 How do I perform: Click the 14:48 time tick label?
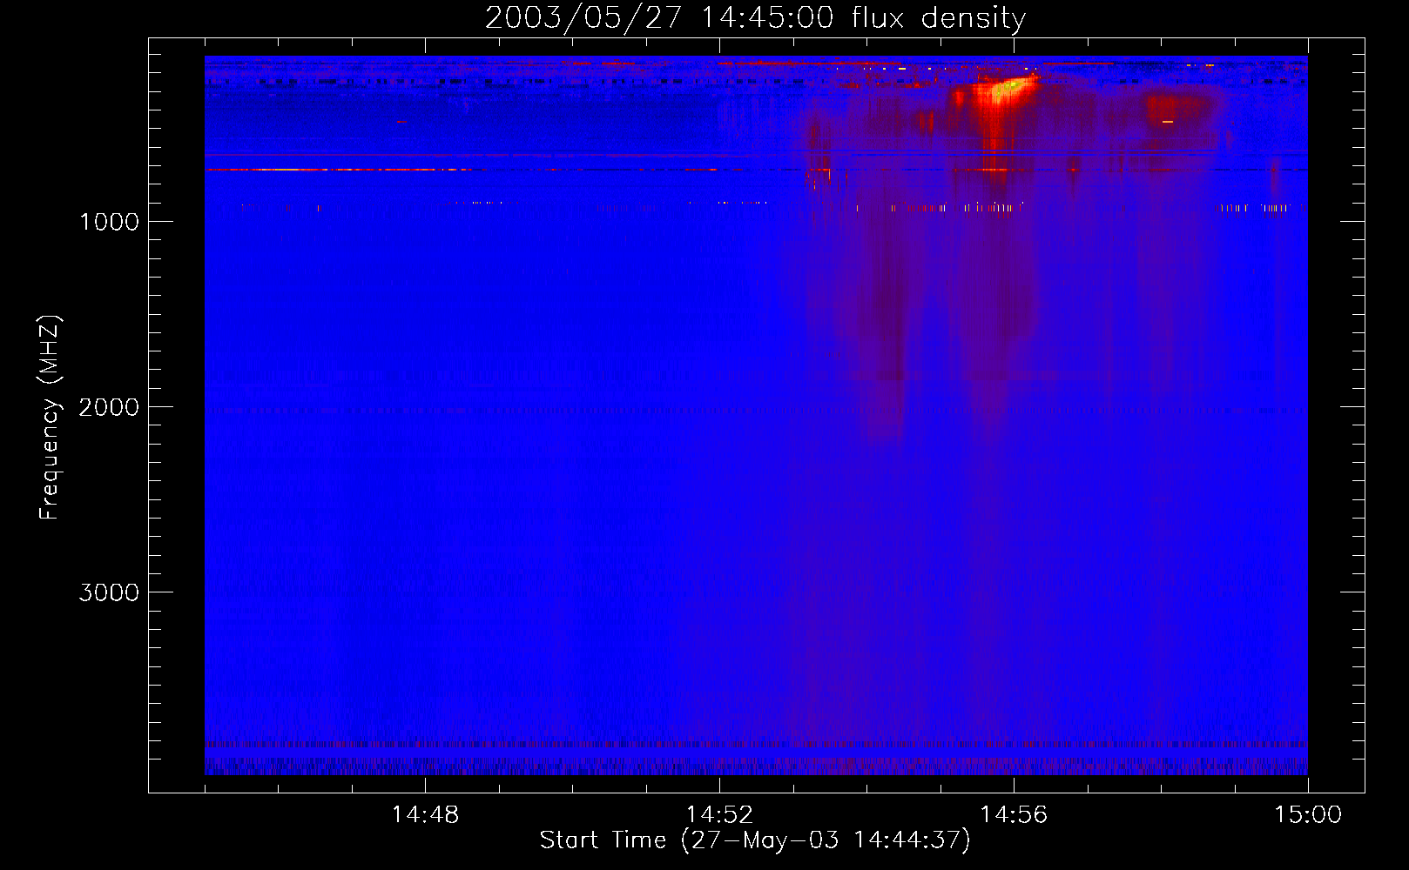[425, 815]
